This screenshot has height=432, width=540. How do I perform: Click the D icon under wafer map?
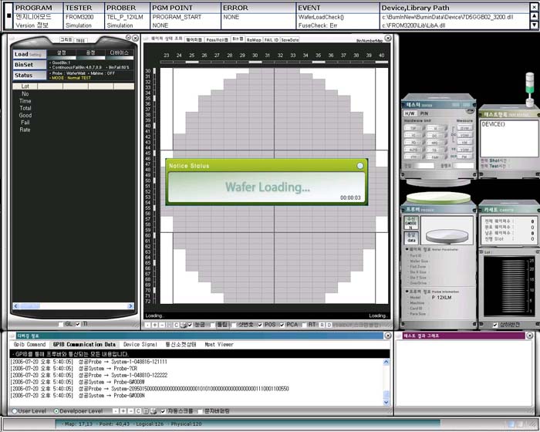pos(329,325)
